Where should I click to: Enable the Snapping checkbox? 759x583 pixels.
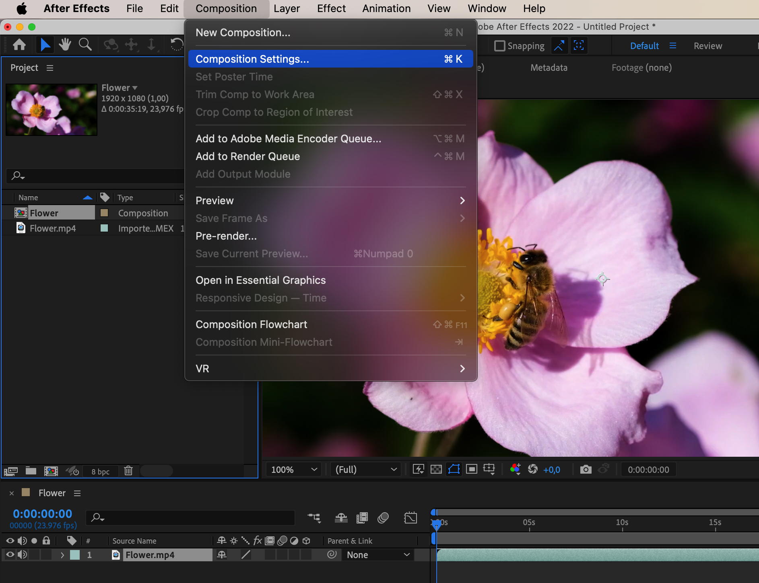499,46
